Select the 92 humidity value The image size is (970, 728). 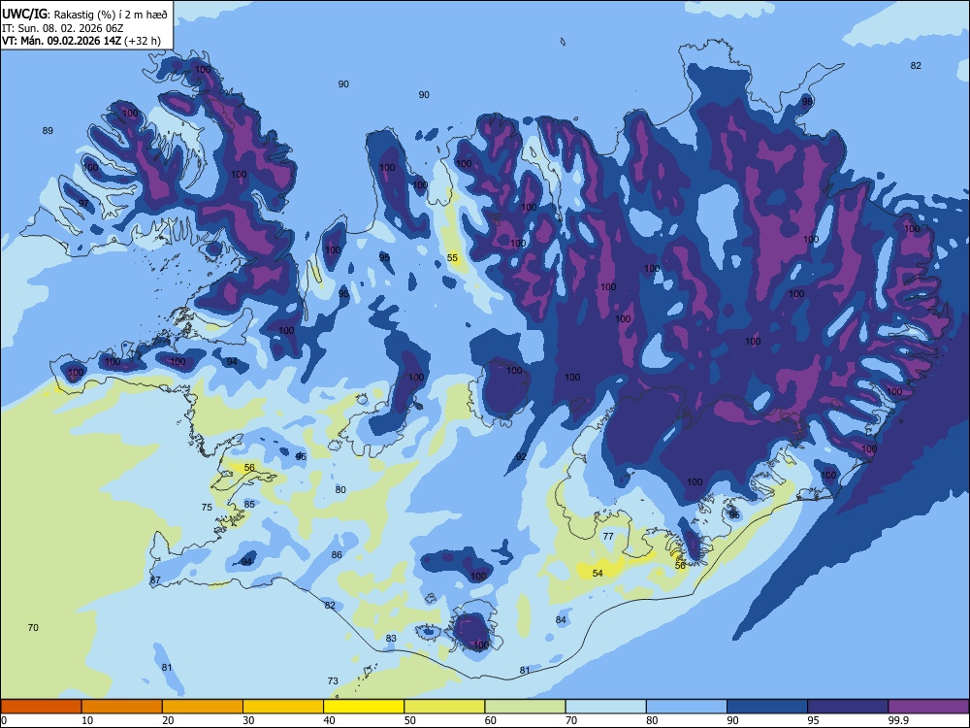[x=521, y=457]
